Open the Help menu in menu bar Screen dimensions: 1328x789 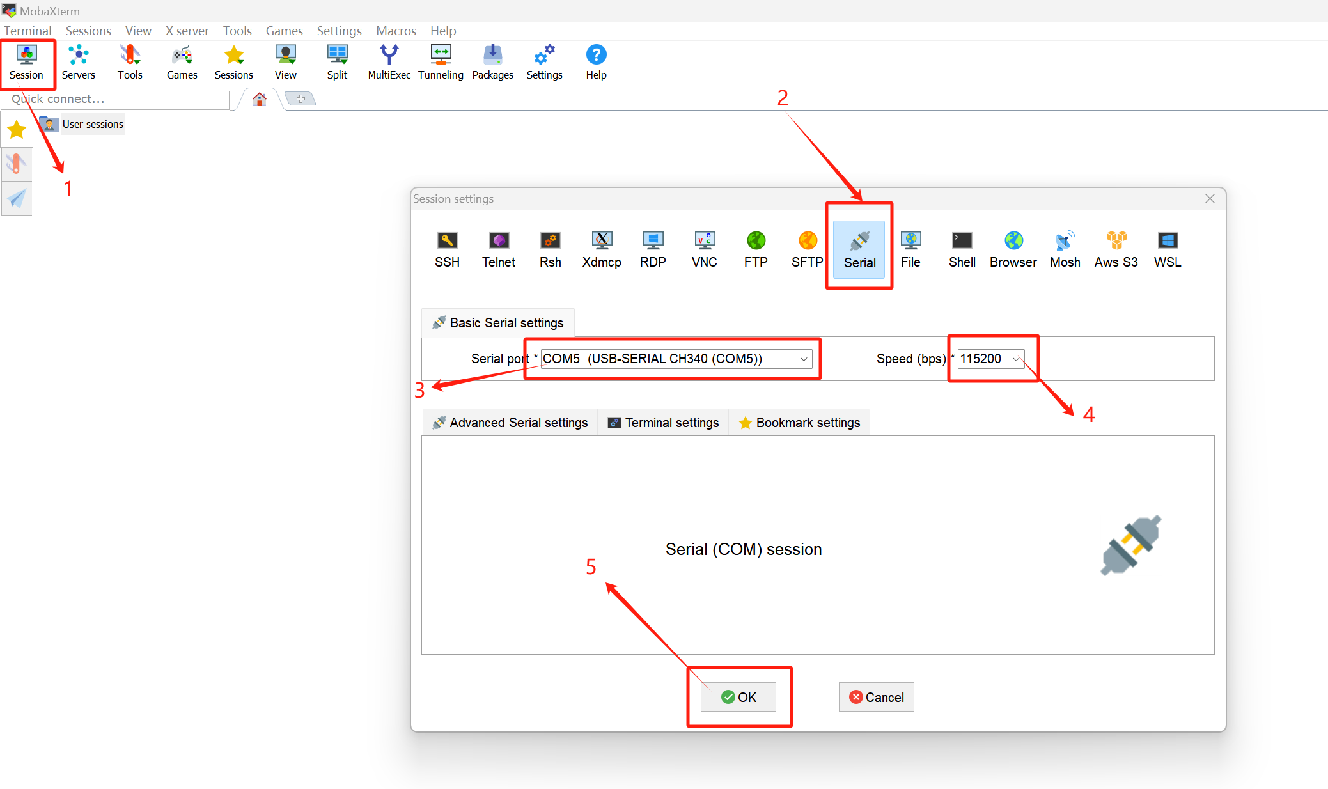pos(443,31)
